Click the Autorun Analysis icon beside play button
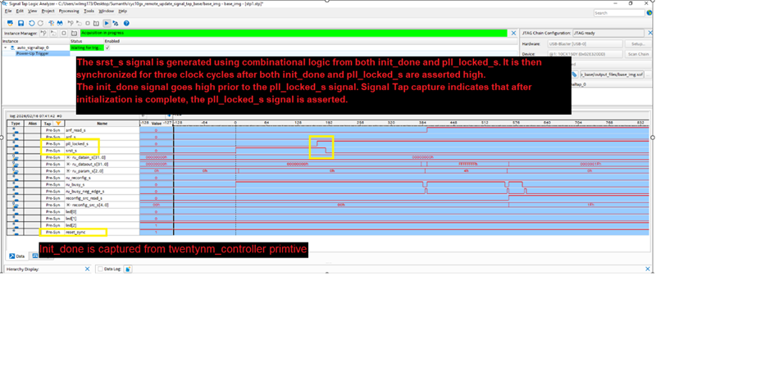 coord(116,23)
